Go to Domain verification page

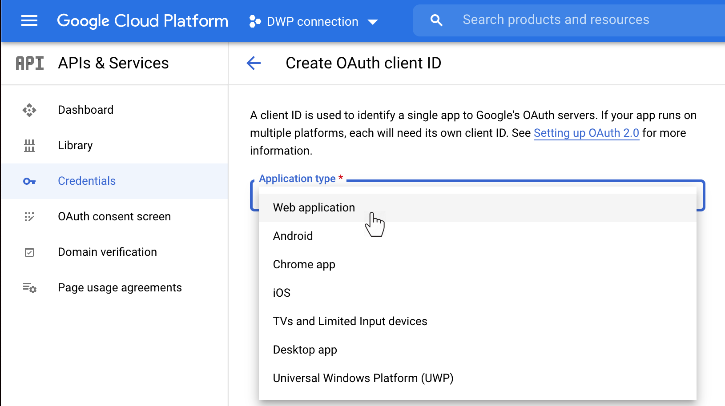(107, 252)
